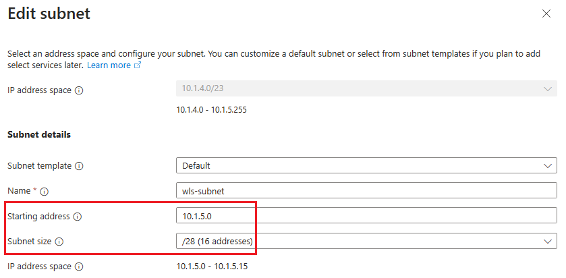Click the Edit subnet heading
The image size is (566, 278).
[x=49, y=13]
